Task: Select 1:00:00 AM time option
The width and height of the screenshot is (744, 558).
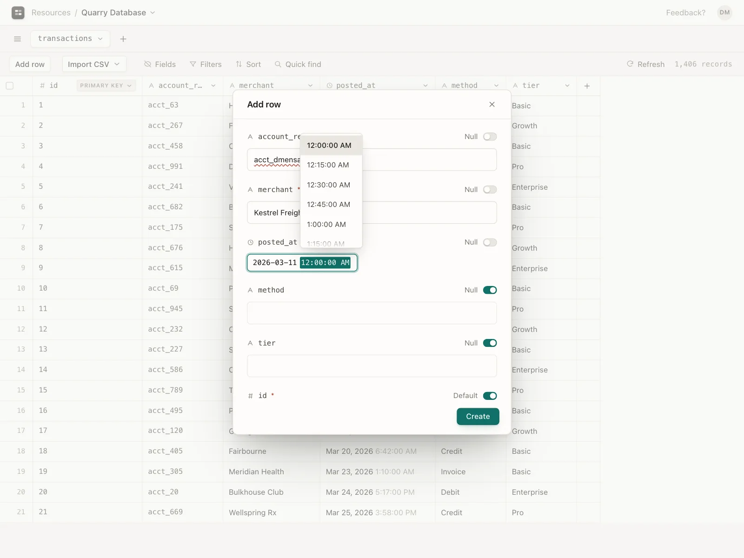Action: pyautogui.click(x=331, y=225)
